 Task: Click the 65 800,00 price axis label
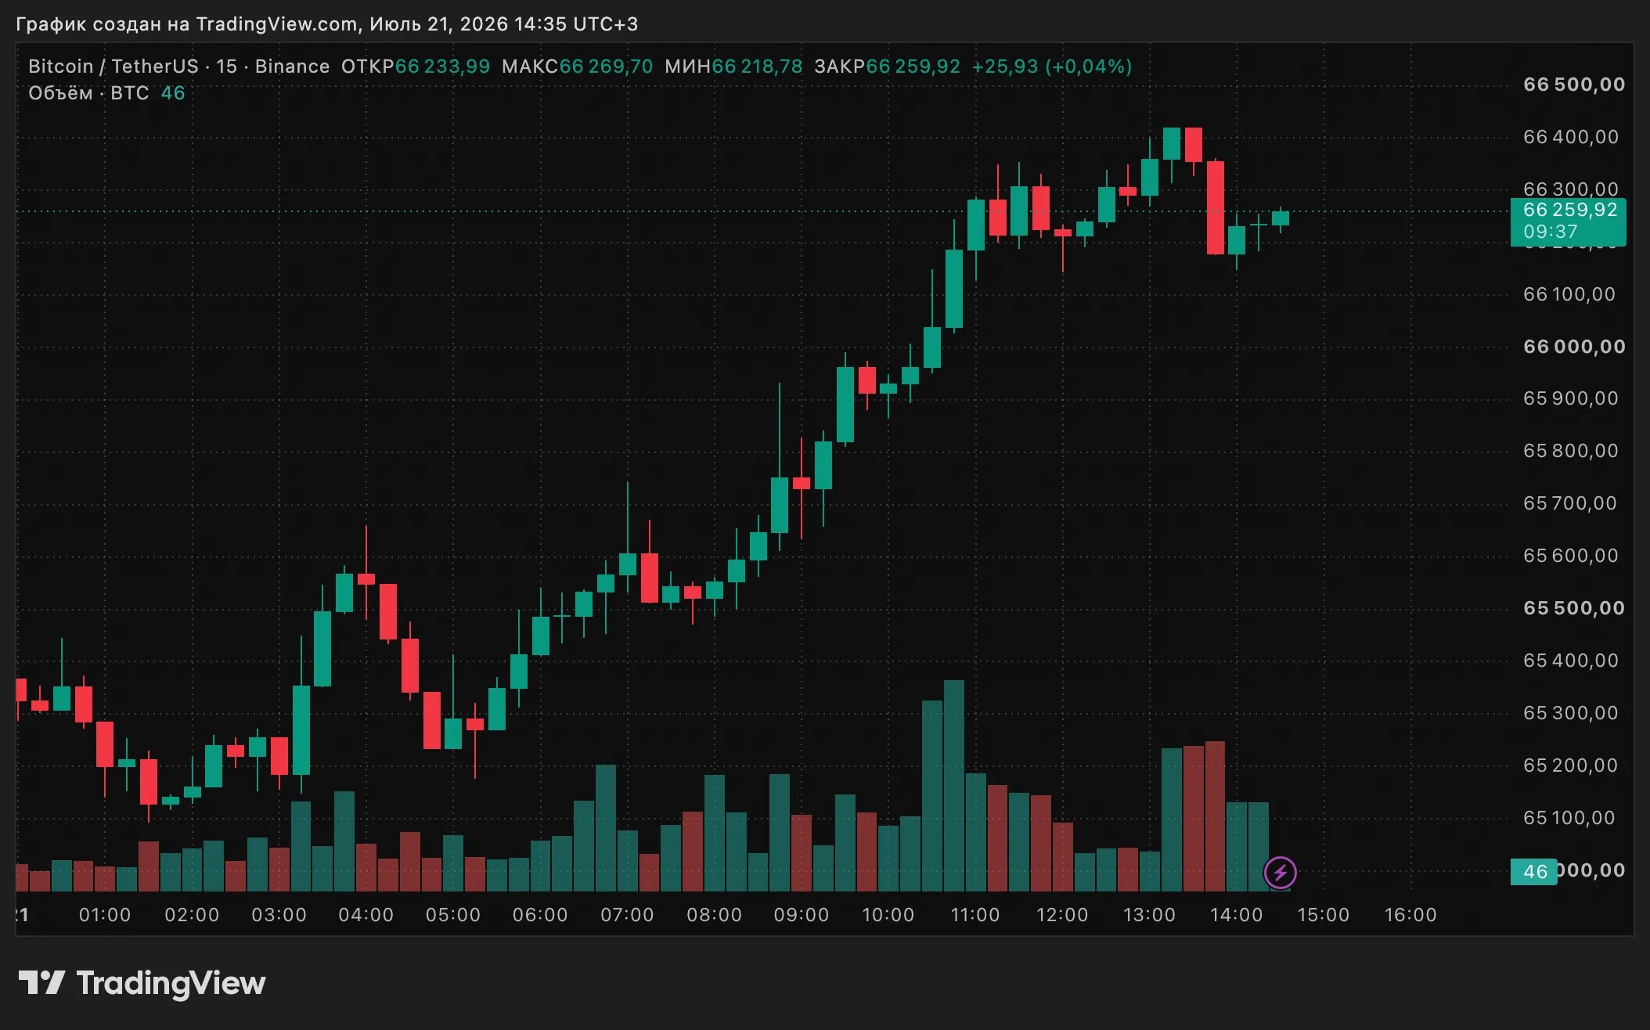point(1571,451)
